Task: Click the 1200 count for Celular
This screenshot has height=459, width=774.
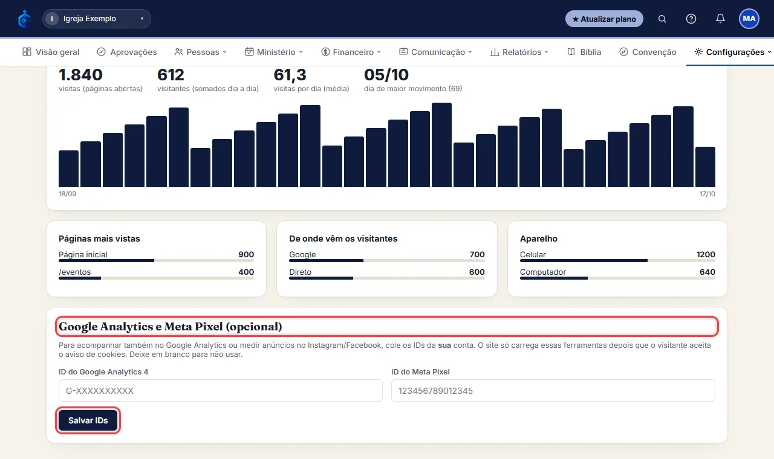Action: (706, 254)
